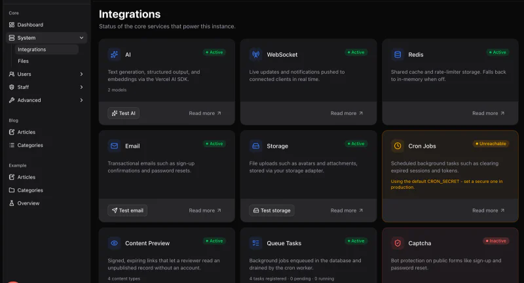Click the Content Preview card title
This screenshot has width=524, height=283.
[x=147, y=243]
